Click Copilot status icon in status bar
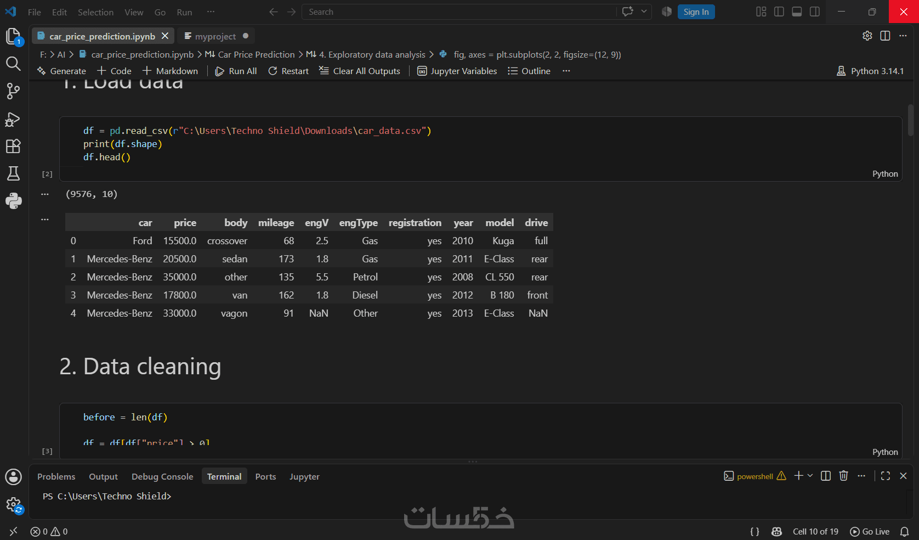This screenshot has height=540, width=919. [776, 531]
